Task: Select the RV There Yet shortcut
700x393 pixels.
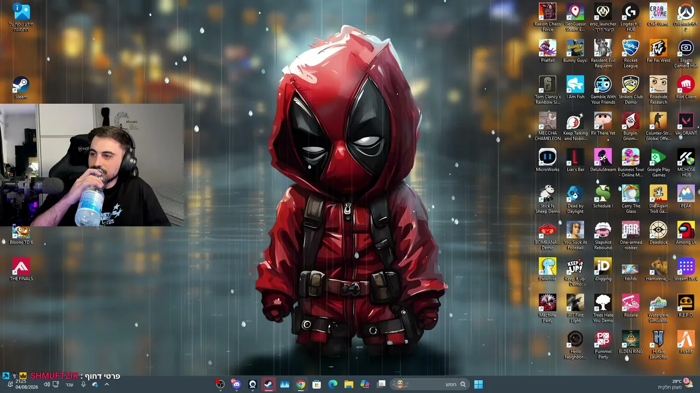Action: [603, 124]
